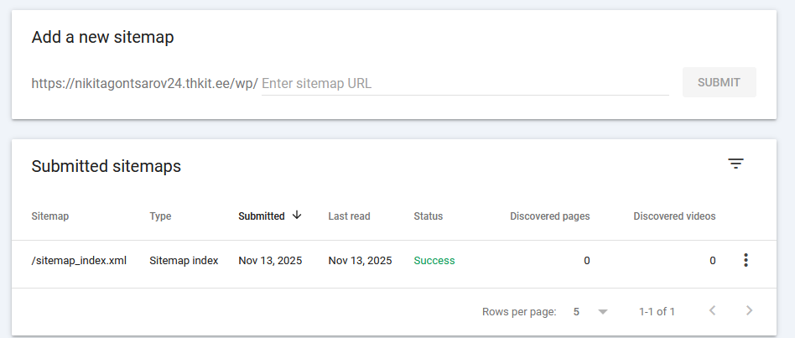
Task: Click the green Success status
Action: 434,260
